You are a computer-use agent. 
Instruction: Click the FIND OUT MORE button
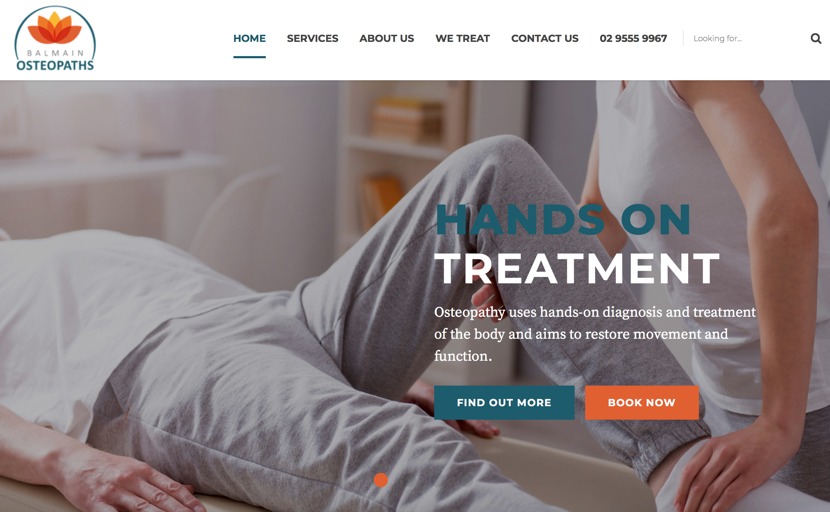coord(504,403)
